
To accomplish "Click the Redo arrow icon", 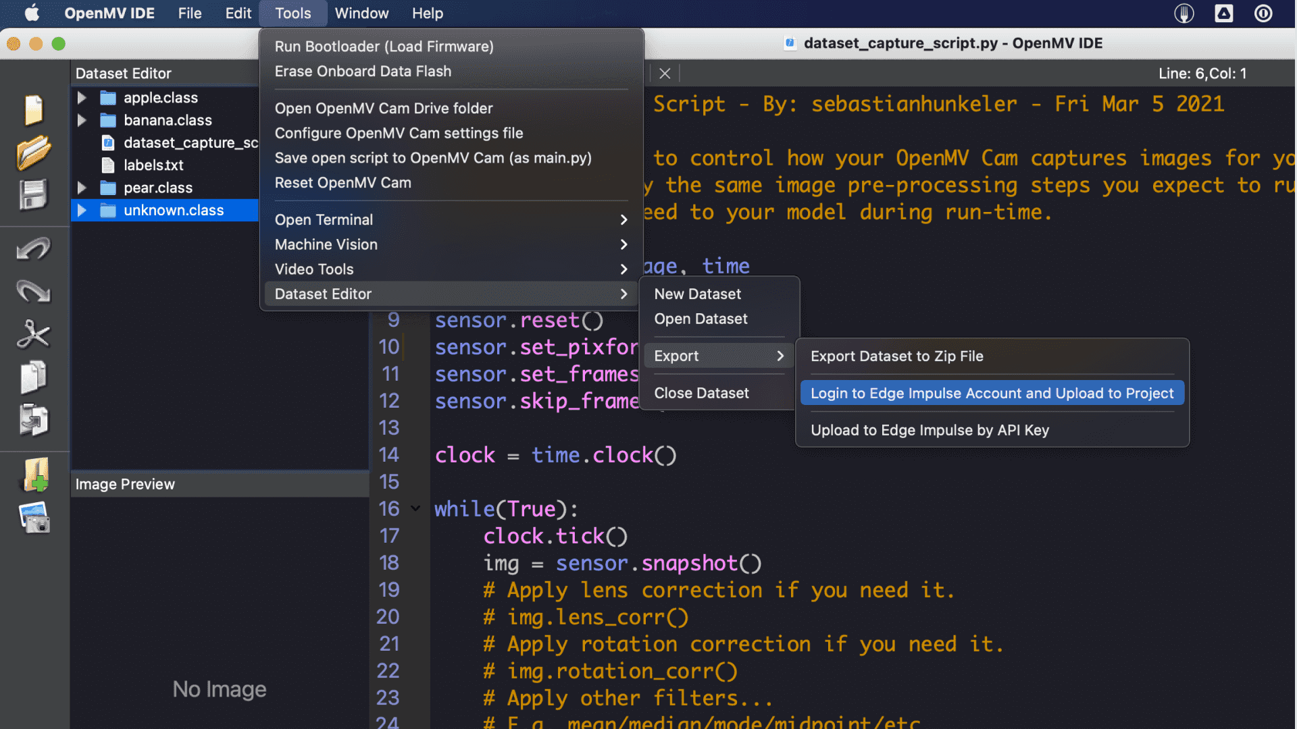I will 33,292.
